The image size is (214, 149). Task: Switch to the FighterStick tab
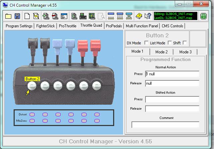[46, 26]
